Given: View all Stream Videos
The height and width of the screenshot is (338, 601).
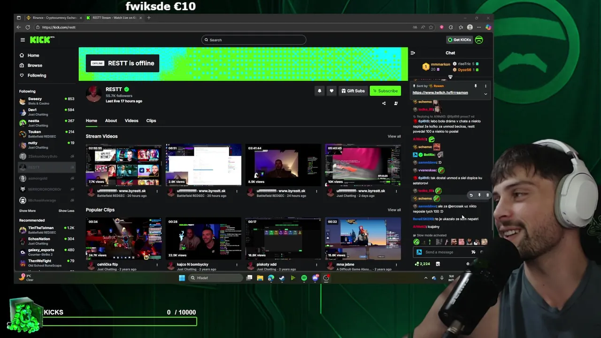Looking at the screenshot, I should 394,137.
